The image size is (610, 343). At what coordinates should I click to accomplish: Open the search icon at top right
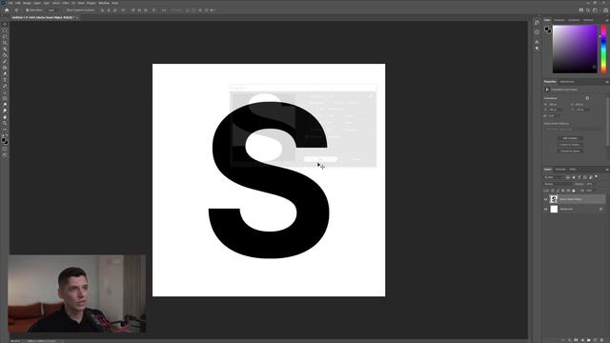(x=588, y=10)
